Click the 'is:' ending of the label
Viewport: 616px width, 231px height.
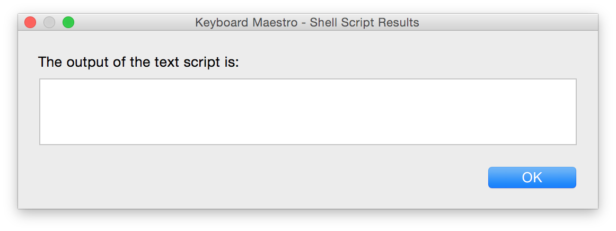232,62
